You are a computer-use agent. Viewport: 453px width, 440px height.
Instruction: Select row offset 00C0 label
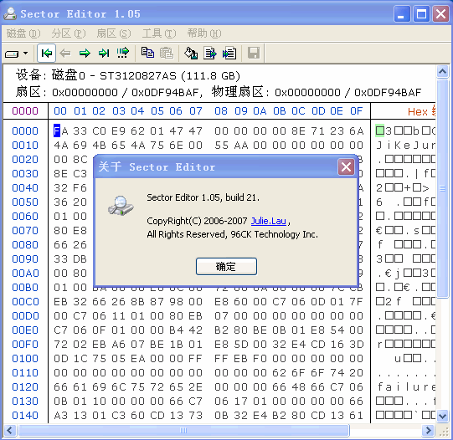click(25, 302)
